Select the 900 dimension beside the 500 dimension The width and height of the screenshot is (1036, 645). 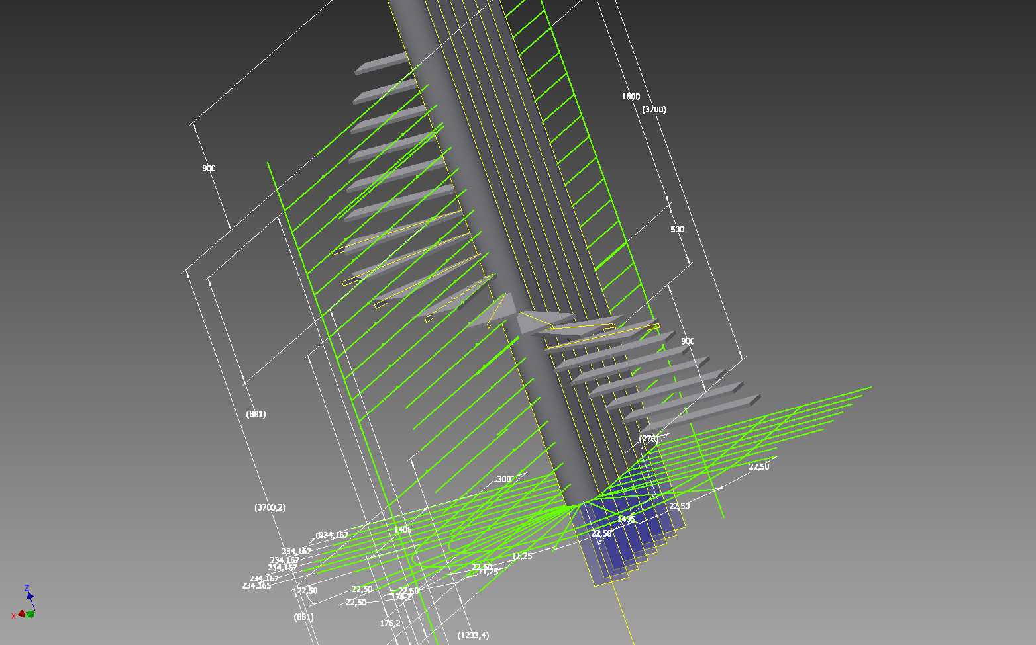(688, 341)
